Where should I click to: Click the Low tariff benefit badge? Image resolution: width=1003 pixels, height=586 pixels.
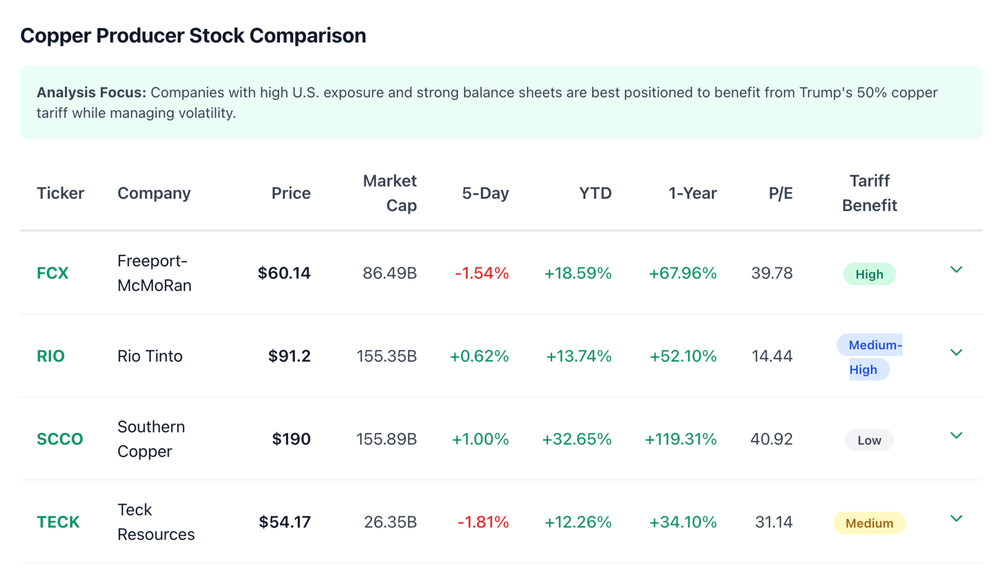point(869,440)
